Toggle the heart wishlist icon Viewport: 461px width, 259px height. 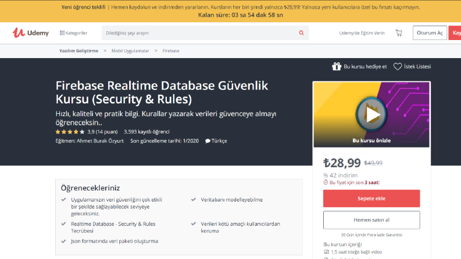tap(398, 67)
